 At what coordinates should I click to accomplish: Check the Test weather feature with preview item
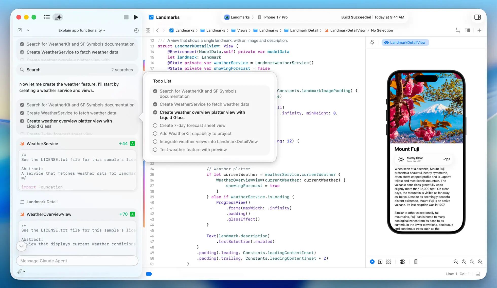155,150
